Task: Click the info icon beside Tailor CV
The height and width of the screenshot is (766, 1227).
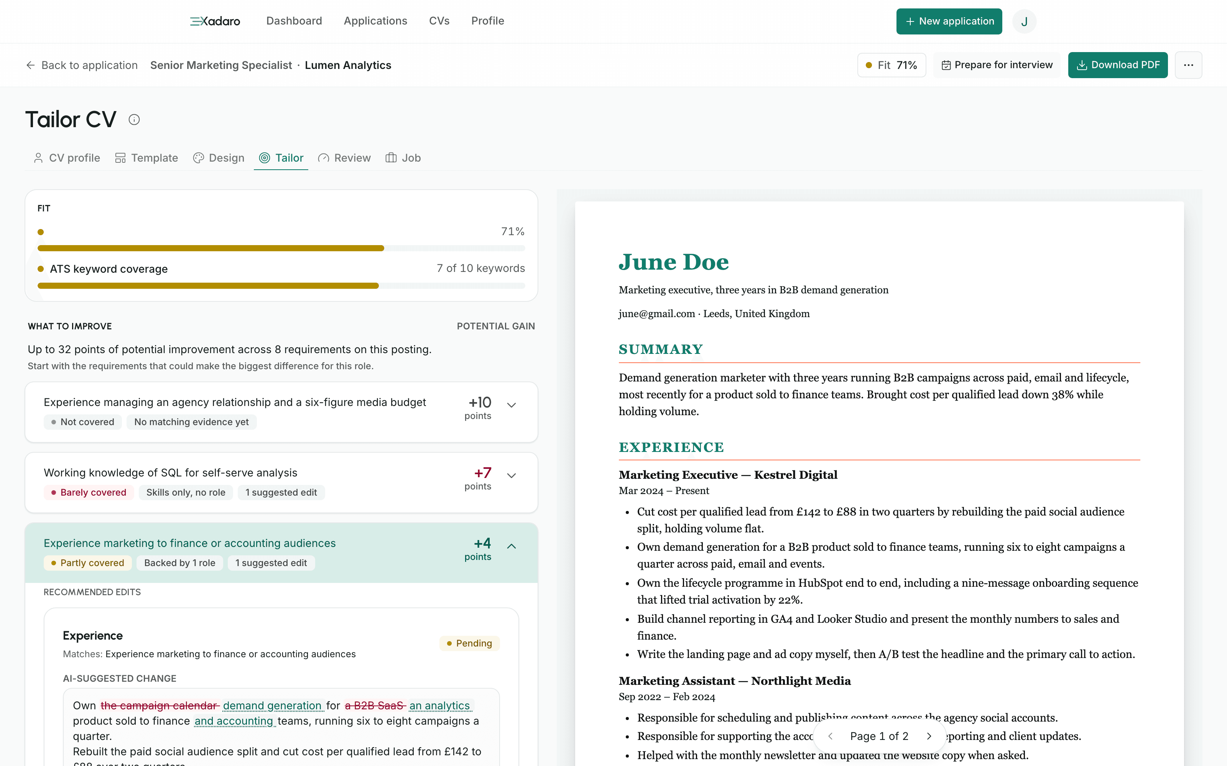Action: (x=134, y=119)
